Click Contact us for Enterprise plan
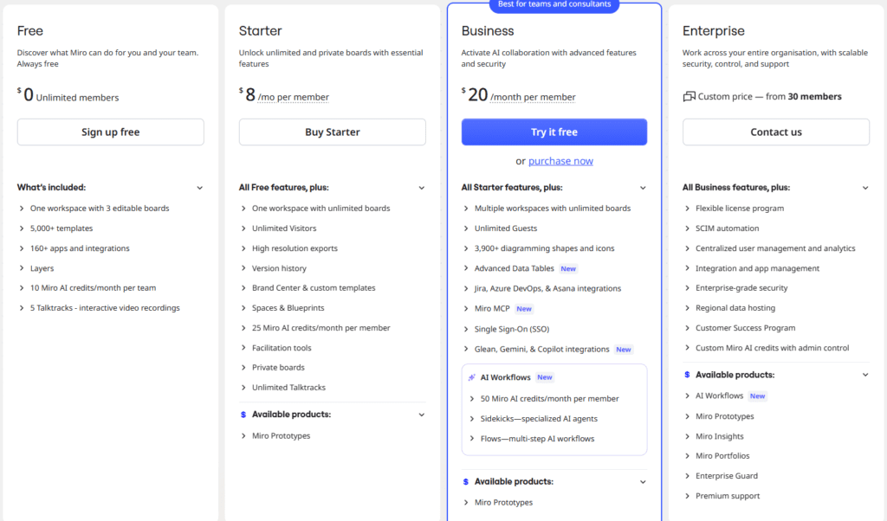The width and height of the screenshot is (887, 521). click(775, 132)
